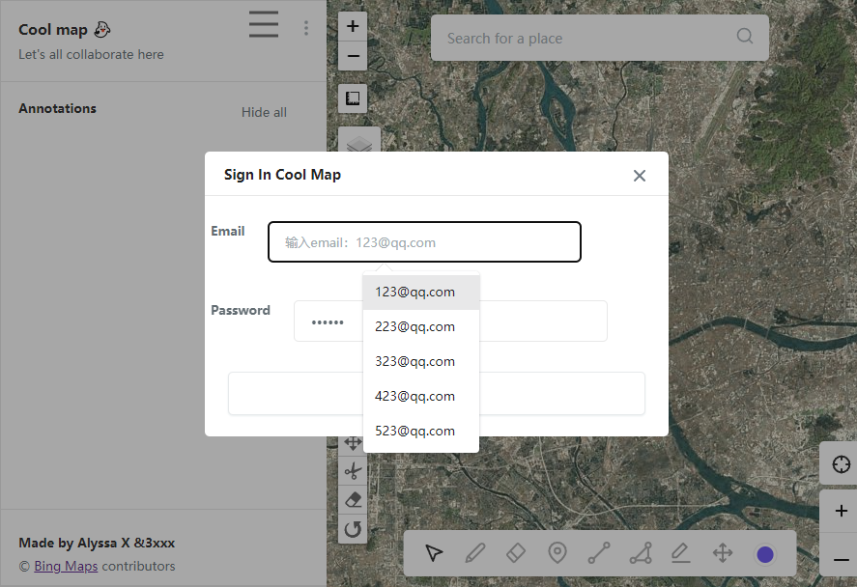Click the Email input field
Screen dimensions: 857x587
424,242
